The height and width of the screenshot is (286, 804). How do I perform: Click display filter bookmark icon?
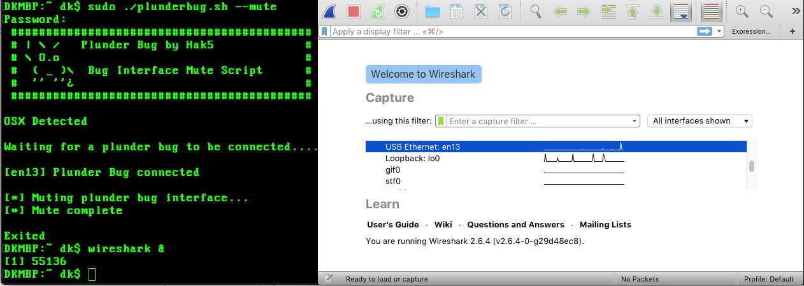(x=325, y=31)
